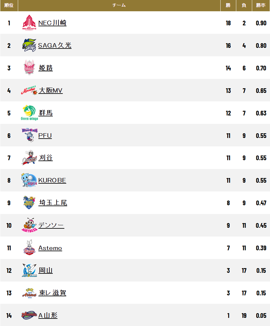Open the 埼玉上尾 team link

pyautogui.click(x=53, y=203)
